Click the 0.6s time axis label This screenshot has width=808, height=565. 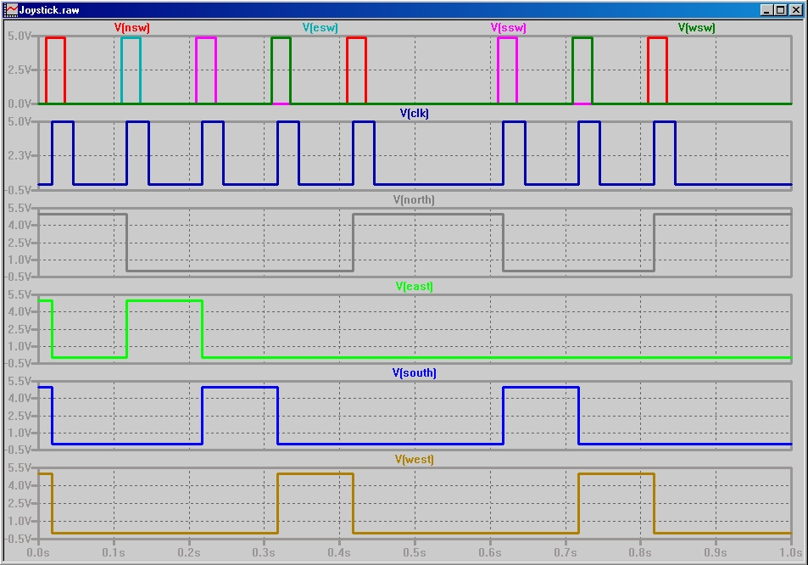[489, 553]
